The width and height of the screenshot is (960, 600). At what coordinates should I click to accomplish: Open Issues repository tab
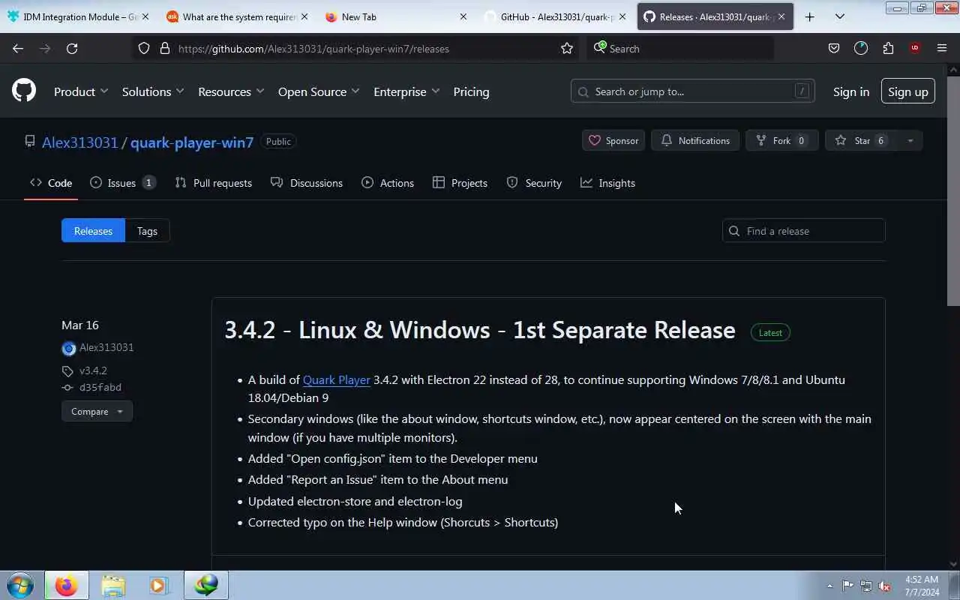(122, 183)
